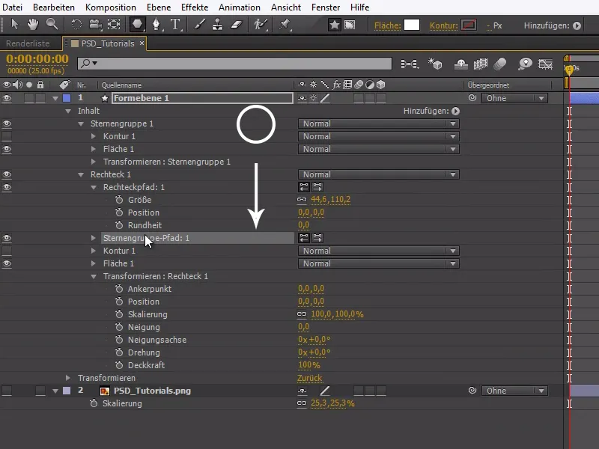Screen dimensions: 599x449
Task: Switch to the Renderliste tab
Action: pos(28,43)
